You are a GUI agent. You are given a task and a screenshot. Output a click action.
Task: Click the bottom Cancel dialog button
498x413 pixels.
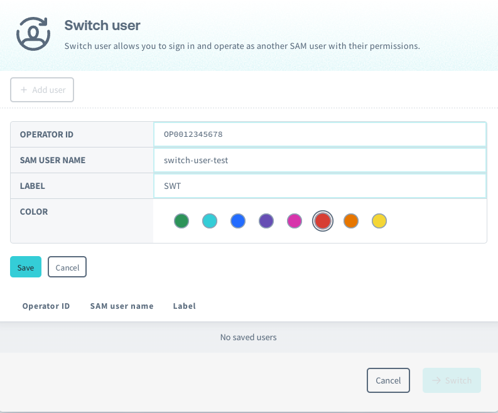coord(388,380)
